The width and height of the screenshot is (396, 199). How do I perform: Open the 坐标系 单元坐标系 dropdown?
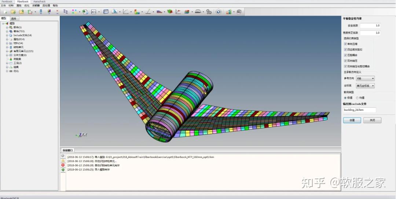pos(365,86)
